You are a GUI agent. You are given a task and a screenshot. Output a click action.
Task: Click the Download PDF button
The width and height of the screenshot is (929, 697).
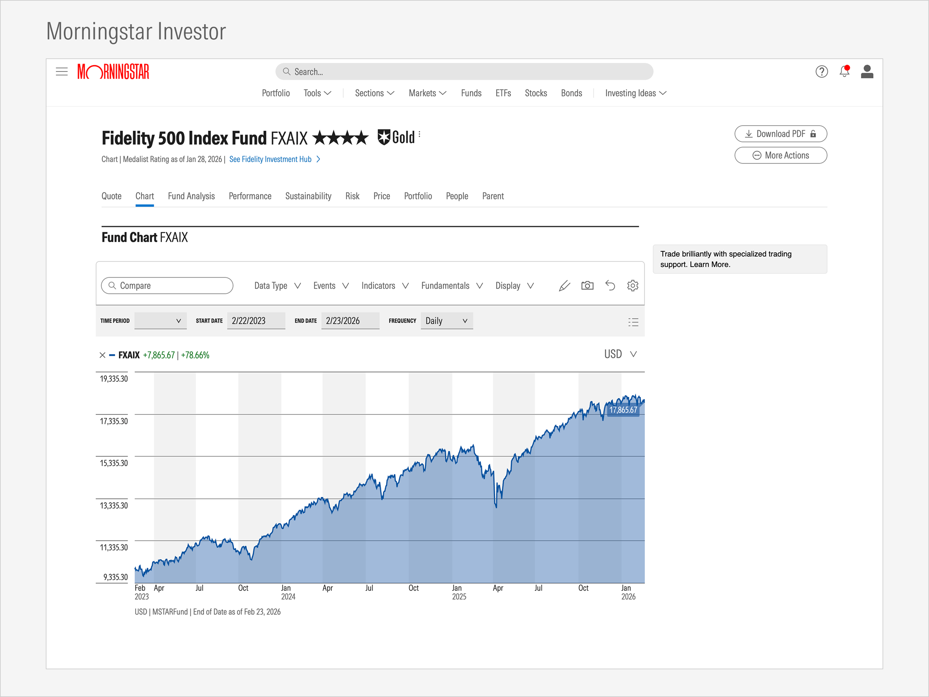781,134
